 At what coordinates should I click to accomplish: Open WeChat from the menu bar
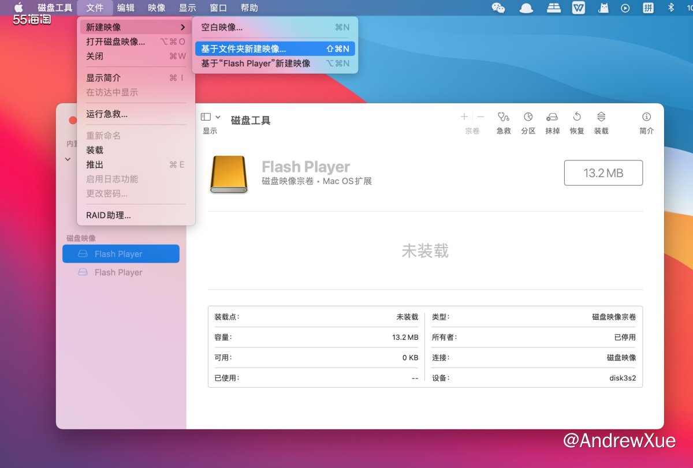click(x=498, y=8)
